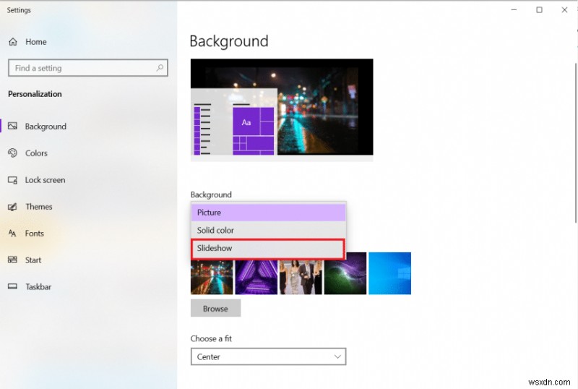Image resolution: width=578 pixels, height=389 pixels.
Task: Select the purple neon triangle wallpaper
Action: pyautogui.click(x=256, y=277)
